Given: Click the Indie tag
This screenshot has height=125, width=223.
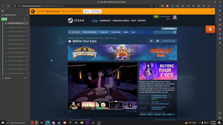Looking at the screenshot, I should pos(164,114).
